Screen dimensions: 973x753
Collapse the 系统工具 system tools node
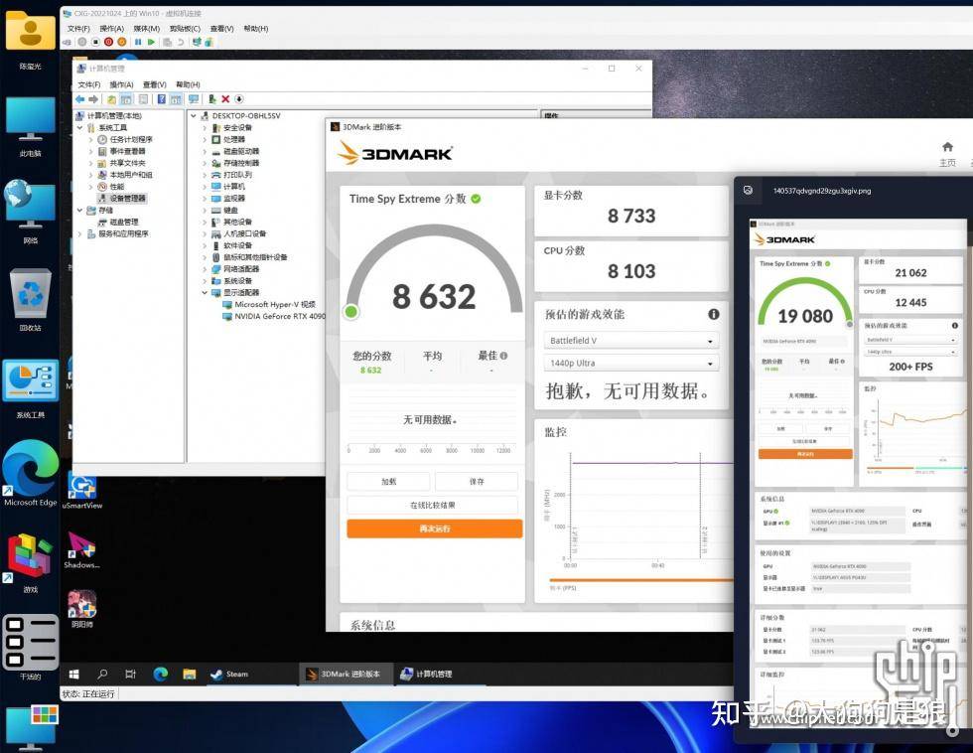point(79,127)
